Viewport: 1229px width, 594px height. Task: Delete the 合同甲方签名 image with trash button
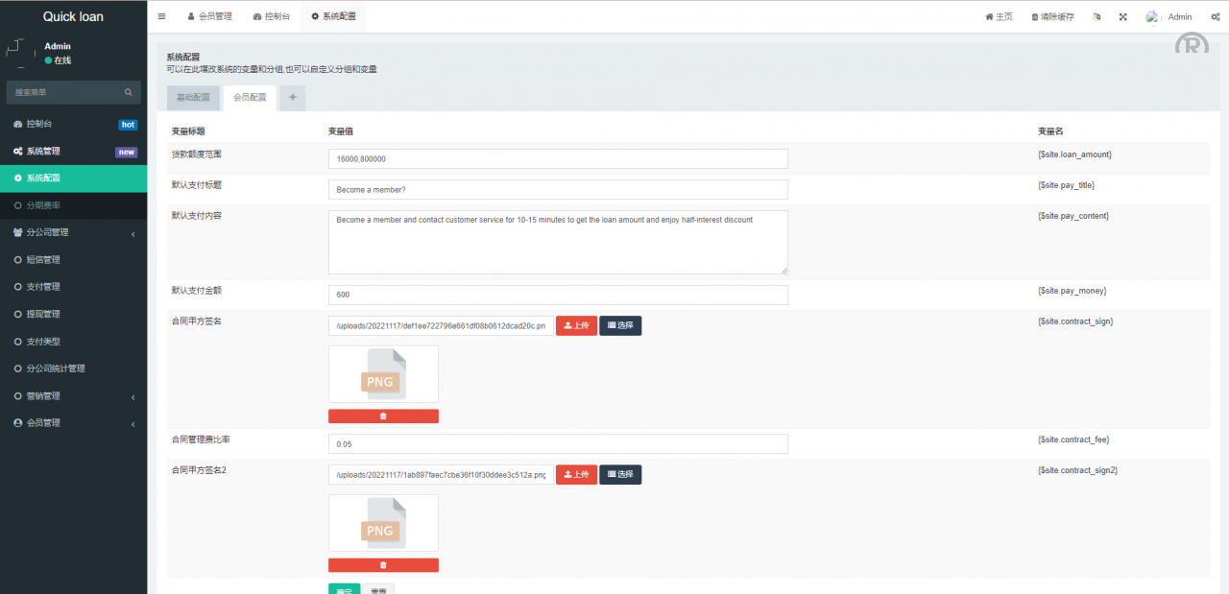click(383, 416)
